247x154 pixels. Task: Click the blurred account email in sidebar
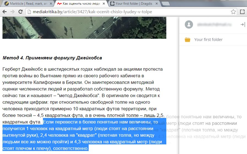click(214, 24)
